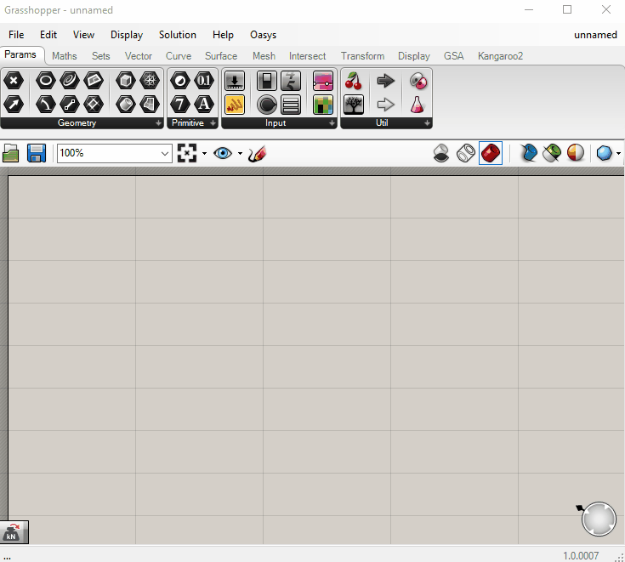Switch to the Kangaroo2 tab
This screenshot has height=562, width=625.
pyautogui.click(x=500, y=56)
